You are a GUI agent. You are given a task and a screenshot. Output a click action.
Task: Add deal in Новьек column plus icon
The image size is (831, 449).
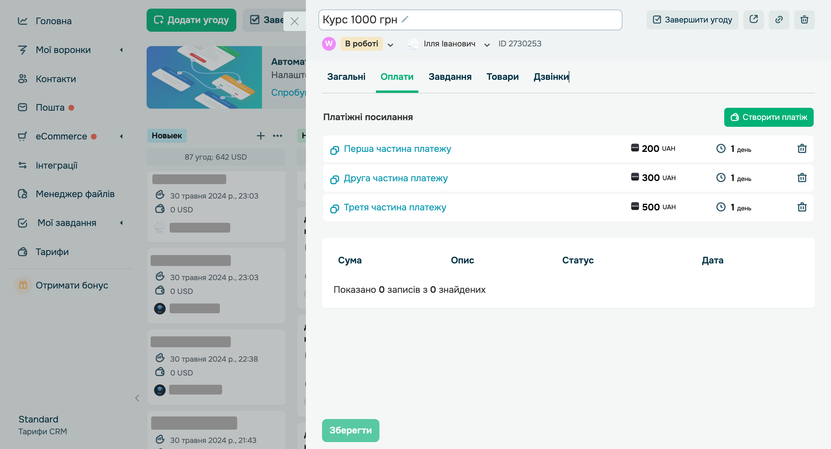coord(261,136)
